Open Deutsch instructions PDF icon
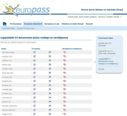This screenshot has height=116, width=127. (65, 69)
